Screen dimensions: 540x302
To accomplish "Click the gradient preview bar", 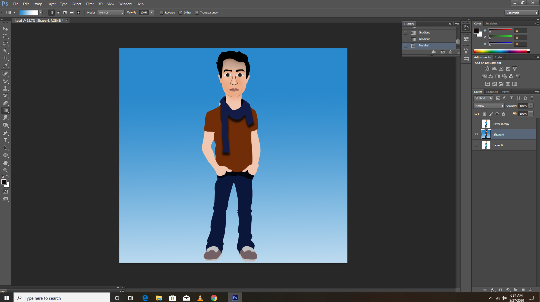I will coord(29,13).
